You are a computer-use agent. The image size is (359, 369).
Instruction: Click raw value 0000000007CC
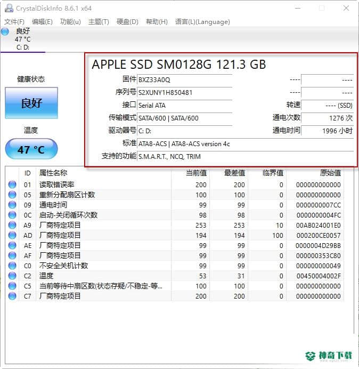point(319,205)
